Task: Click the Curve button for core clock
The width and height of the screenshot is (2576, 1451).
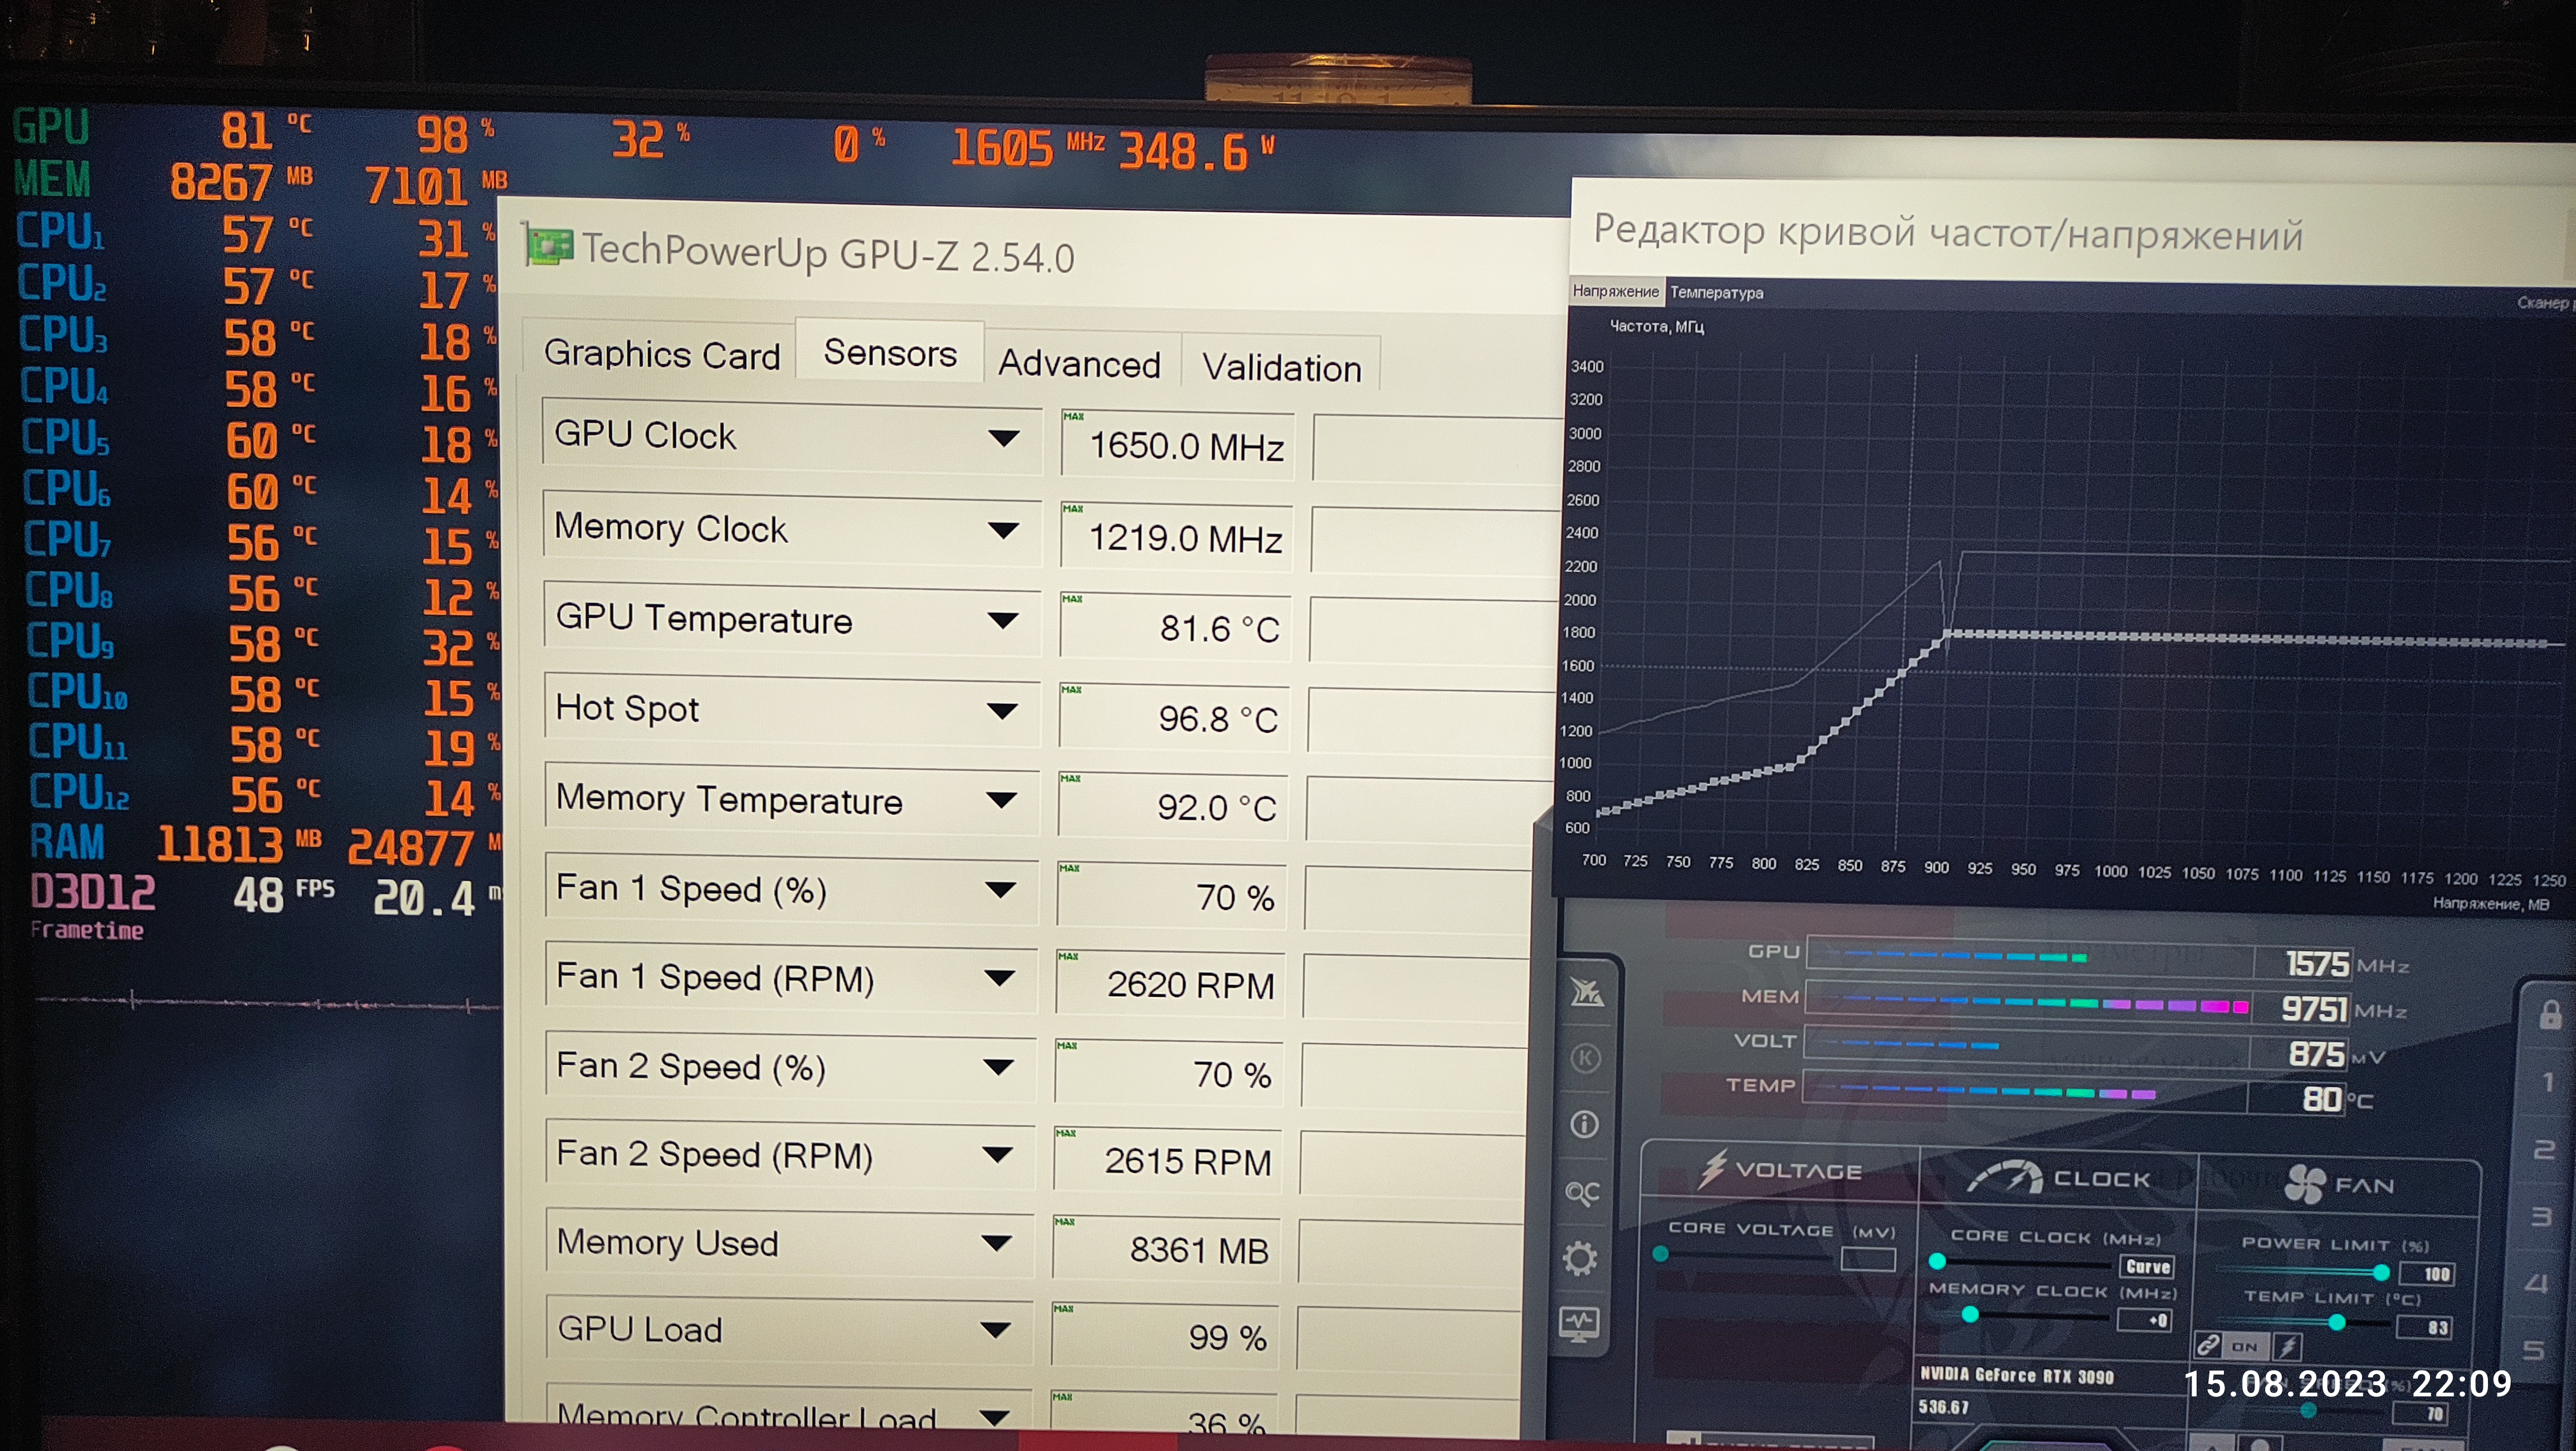Action: pyautogui.click(x=2147, y=1266)
